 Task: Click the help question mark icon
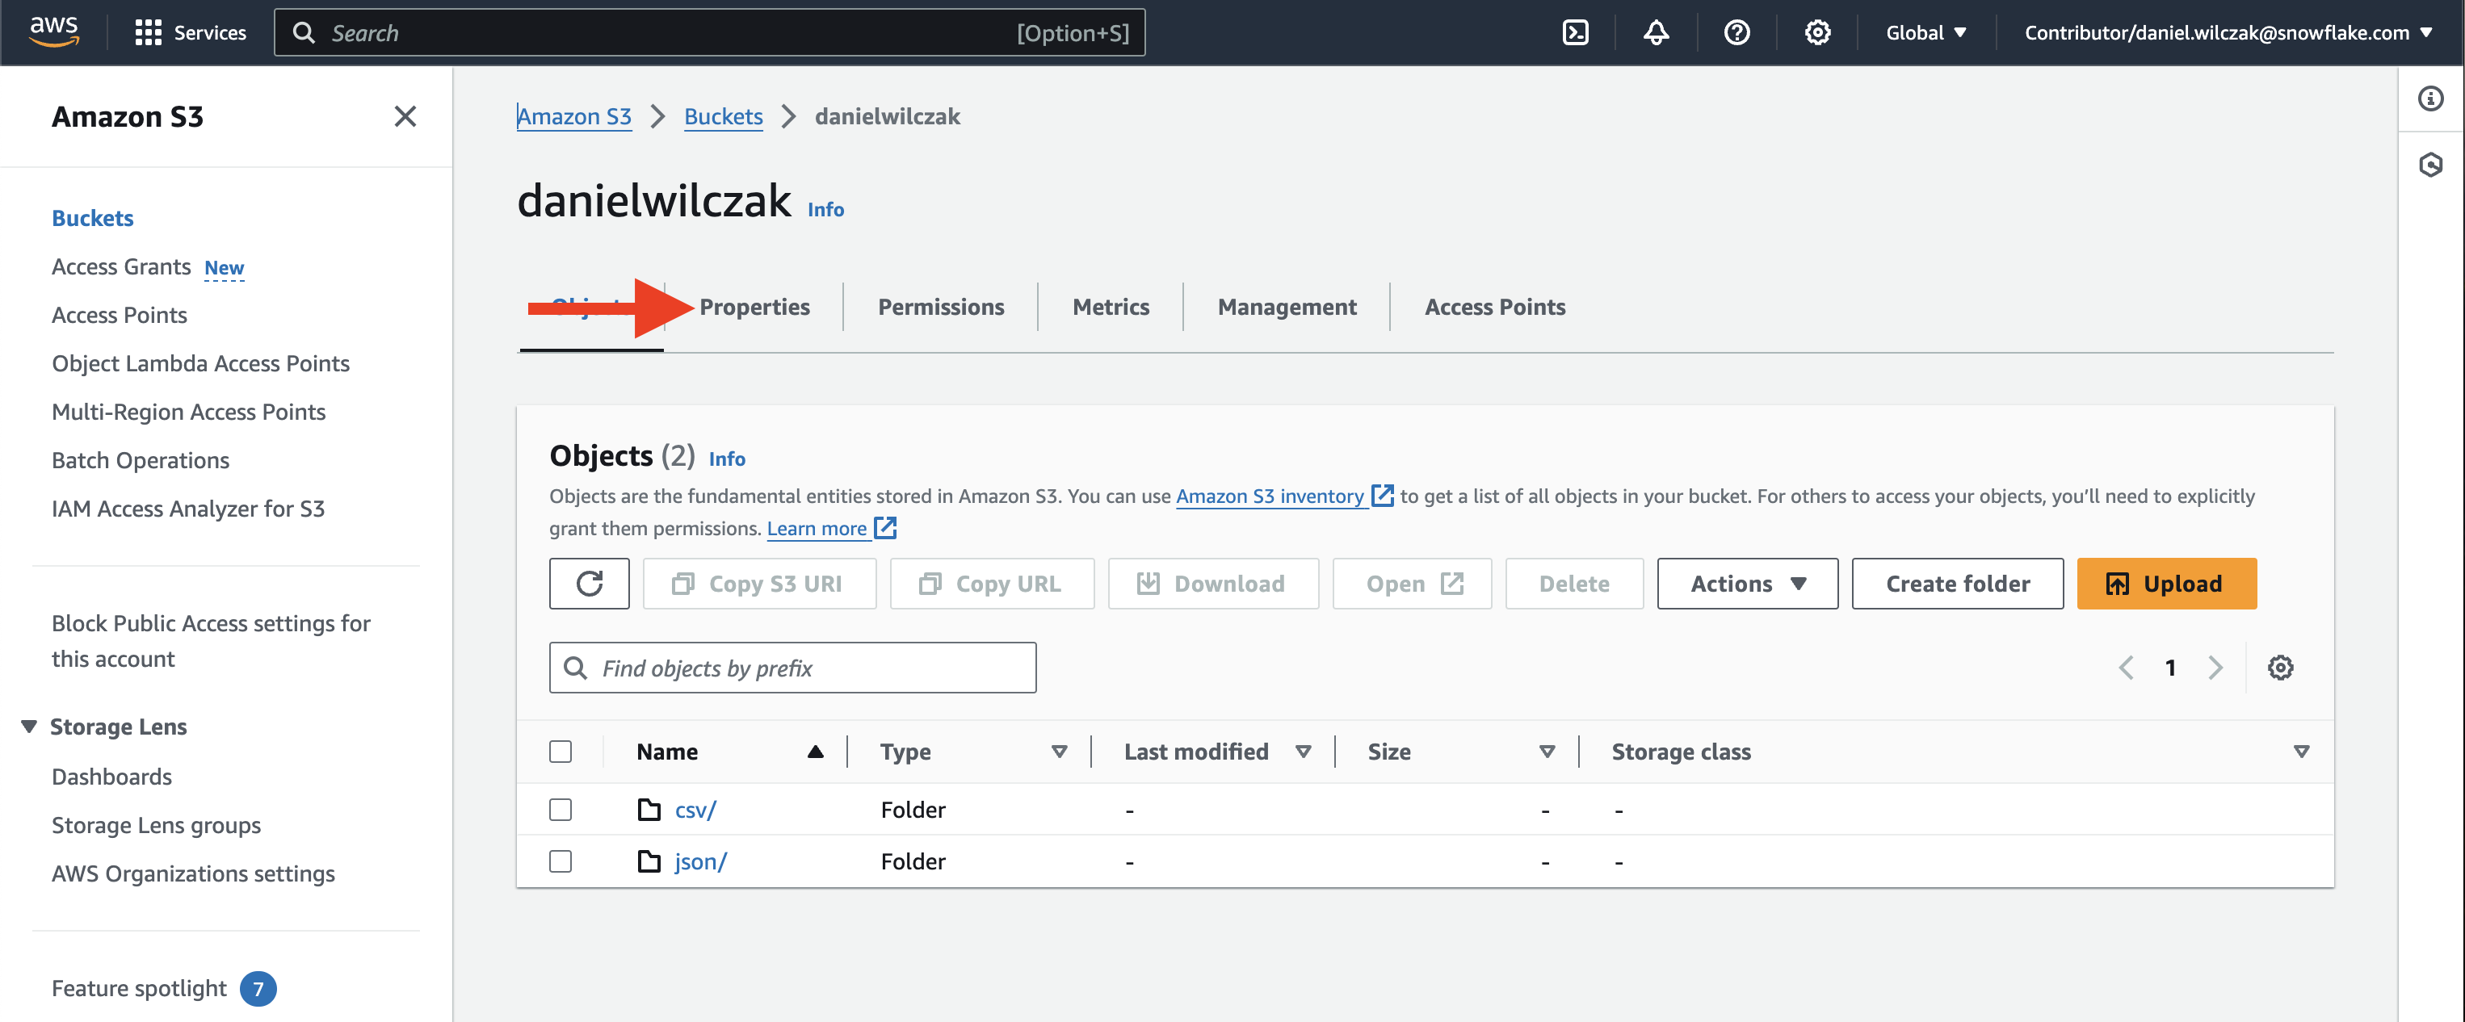pos(1736,32)
